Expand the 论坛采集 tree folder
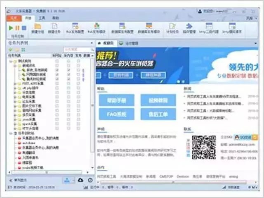This screenshot has width=264, height=198. (x=15, y=101)
